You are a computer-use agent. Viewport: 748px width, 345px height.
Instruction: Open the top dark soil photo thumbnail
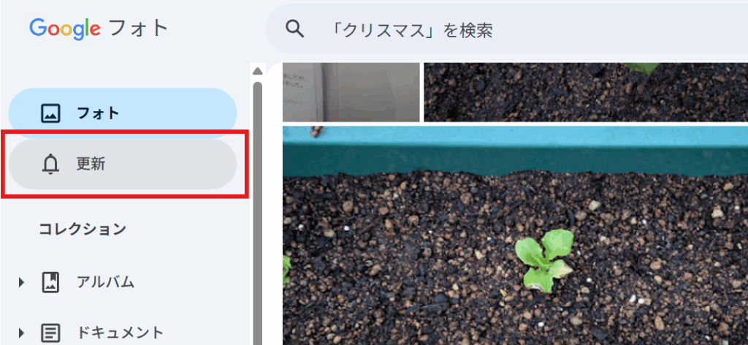coord(586,92)
